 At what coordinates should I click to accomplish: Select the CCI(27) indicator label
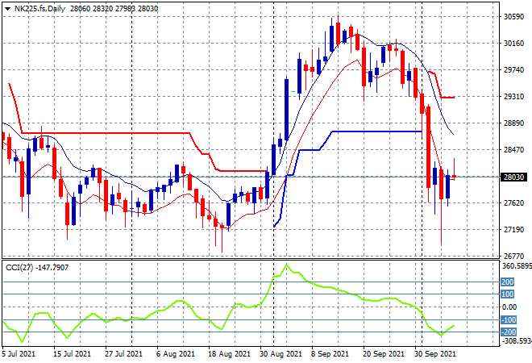click(x=21, y=267)
